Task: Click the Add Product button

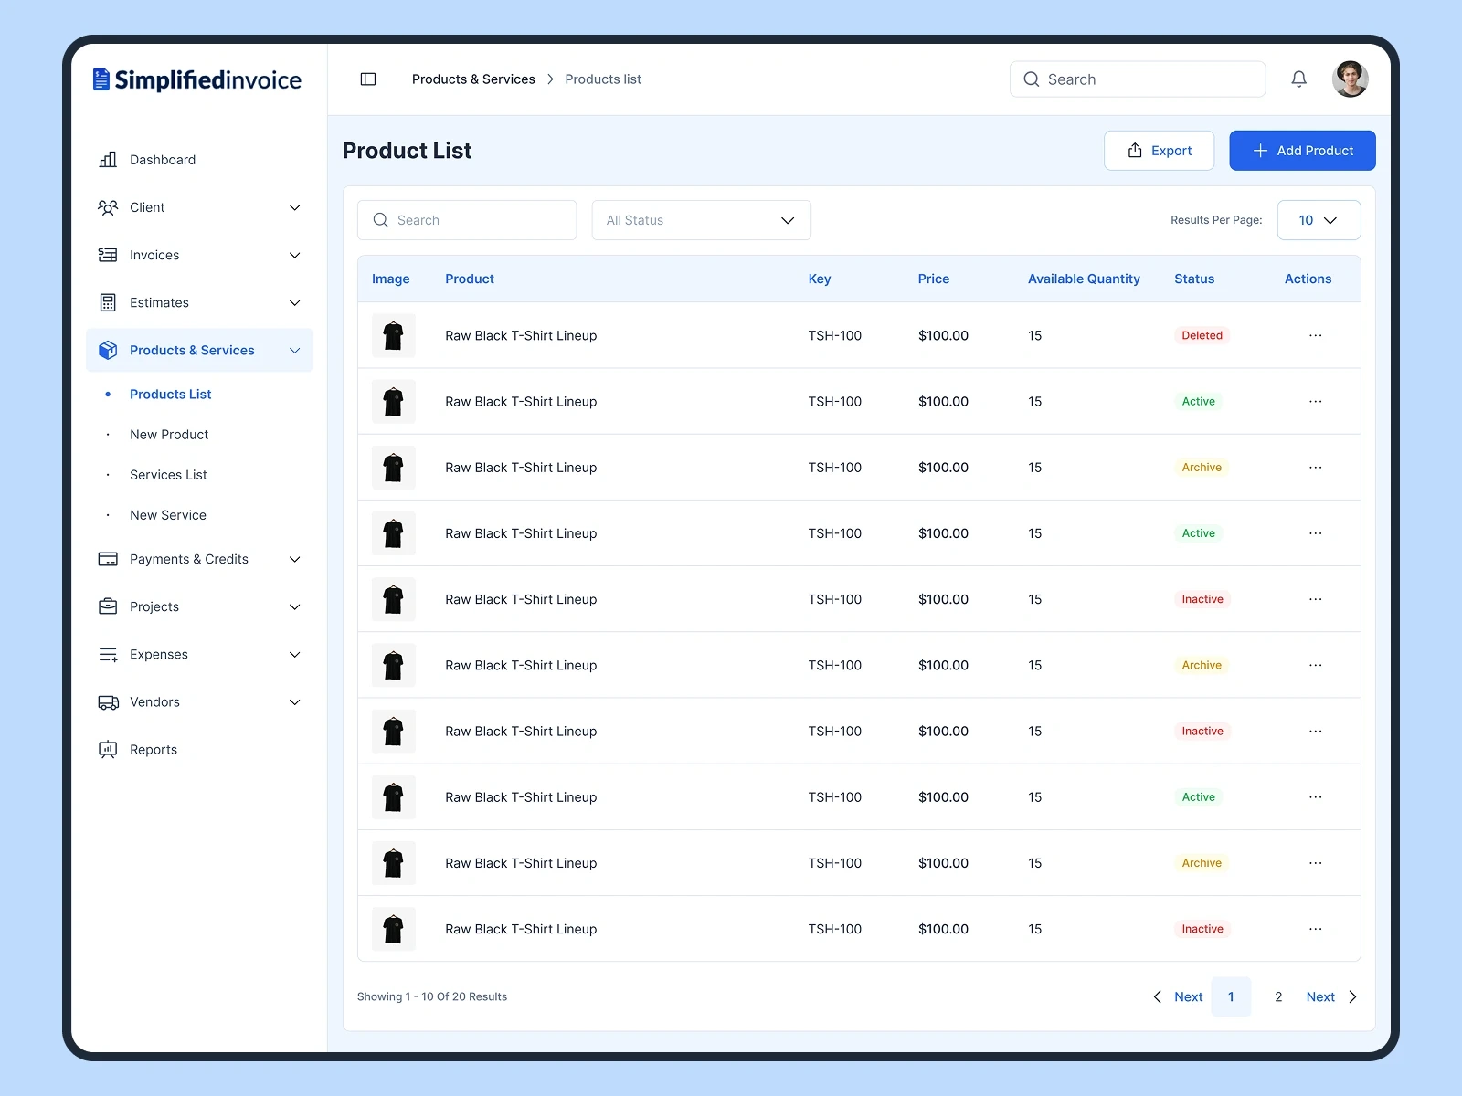Action: 1302,150
